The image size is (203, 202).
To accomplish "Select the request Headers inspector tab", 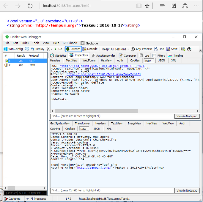I will click(x=55, y=61).
